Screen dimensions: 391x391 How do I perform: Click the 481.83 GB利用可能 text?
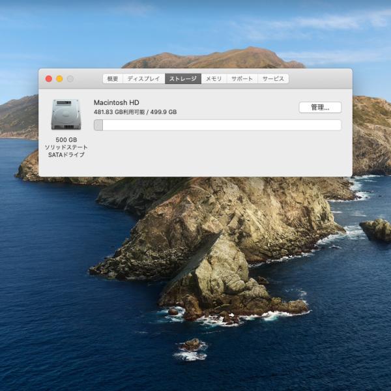119,112
